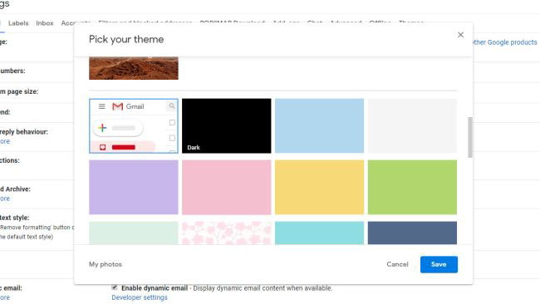Select the teal theme tile

tap(319, 233)
